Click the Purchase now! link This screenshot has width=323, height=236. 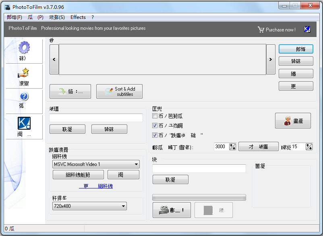tap(281, 30)
